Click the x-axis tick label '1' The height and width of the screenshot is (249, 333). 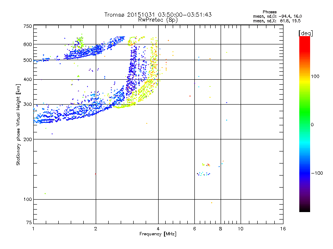pyautogui.click(x=33, y=229)
